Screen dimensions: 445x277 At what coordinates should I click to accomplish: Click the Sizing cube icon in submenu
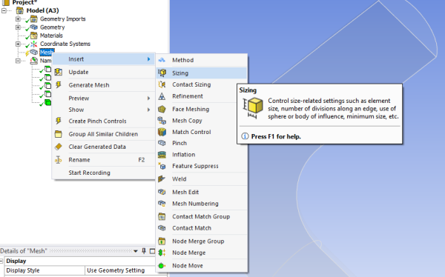pyautogui.click(x=162, y=73)
